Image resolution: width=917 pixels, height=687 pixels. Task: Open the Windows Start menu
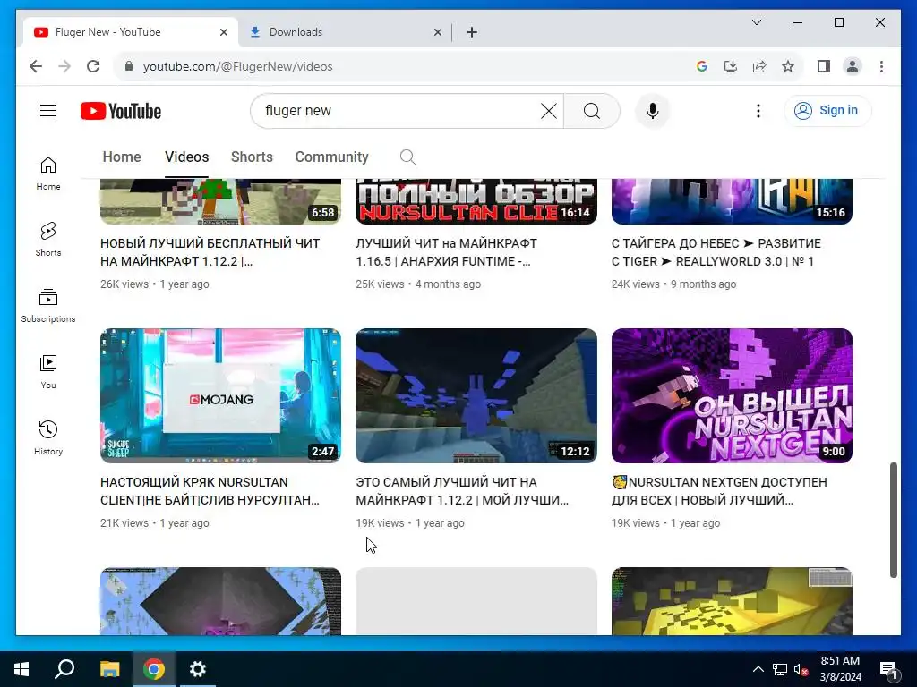[x=21, y=669]
